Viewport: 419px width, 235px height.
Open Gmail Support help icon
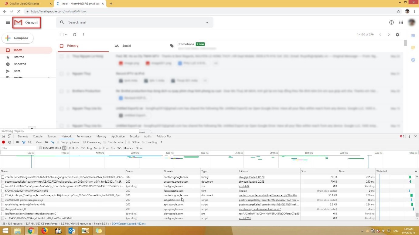click(x=391, y=22)
